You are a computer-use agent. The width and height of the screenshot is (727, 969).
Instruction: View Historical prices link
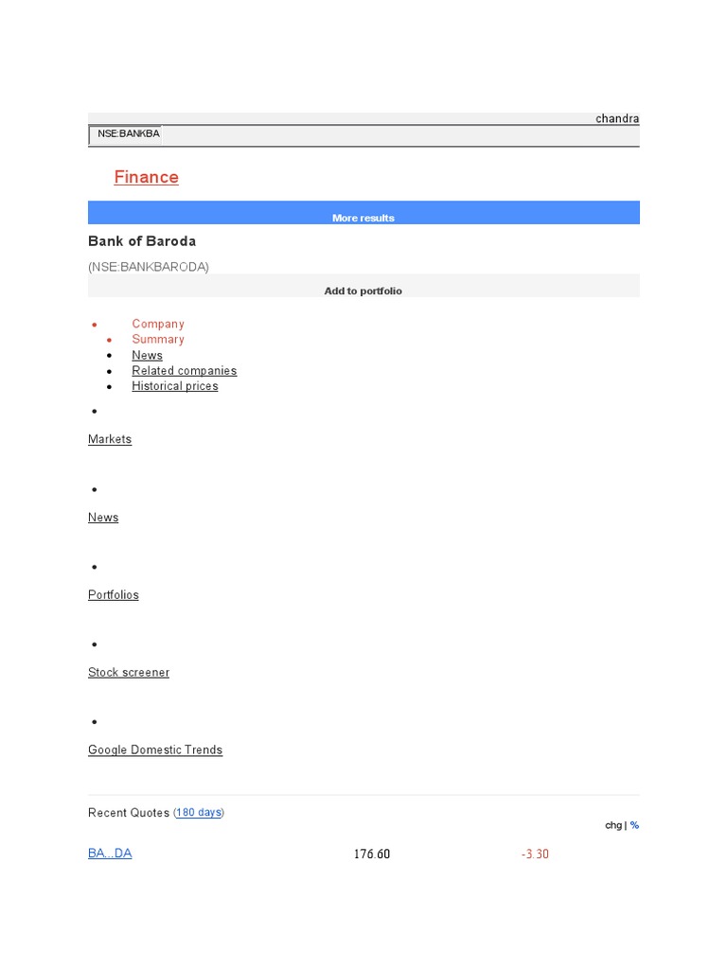point(175,386)
